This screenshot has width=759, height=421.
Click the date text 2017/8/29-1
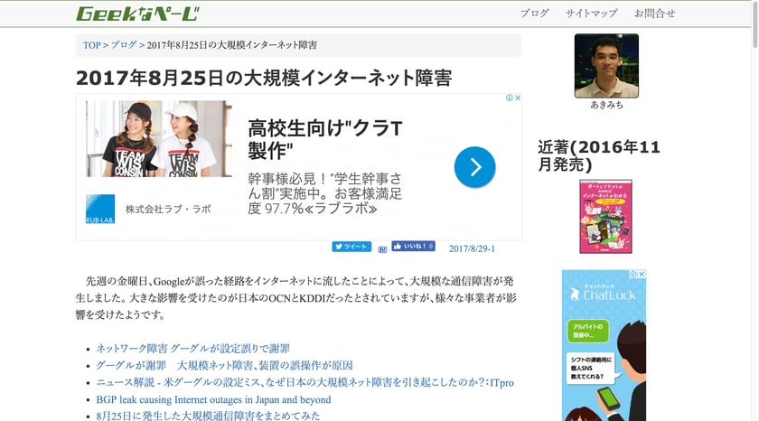pos(472,248)
